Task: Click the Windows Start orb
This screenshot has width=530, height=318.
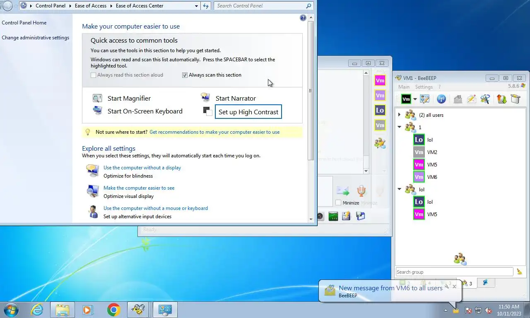Action: click(x=11, y=310)
